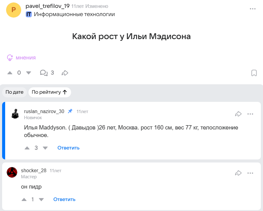Viewport: 263px width, 211px height.
Task: Upvote shocker_28's answer
Action: coord(24,199)
